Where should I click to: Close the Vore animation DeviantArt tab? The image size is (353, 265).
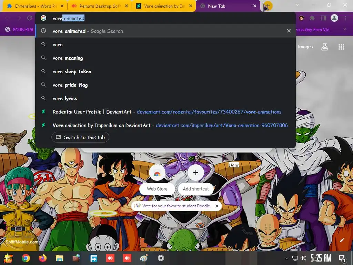[191, 6]
